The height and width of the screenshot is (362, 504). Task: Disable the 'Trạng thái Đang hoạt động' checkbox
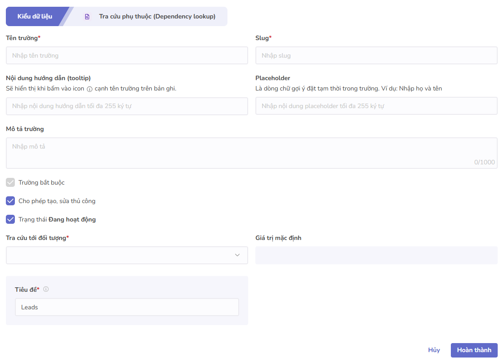(x=10, y=219)
